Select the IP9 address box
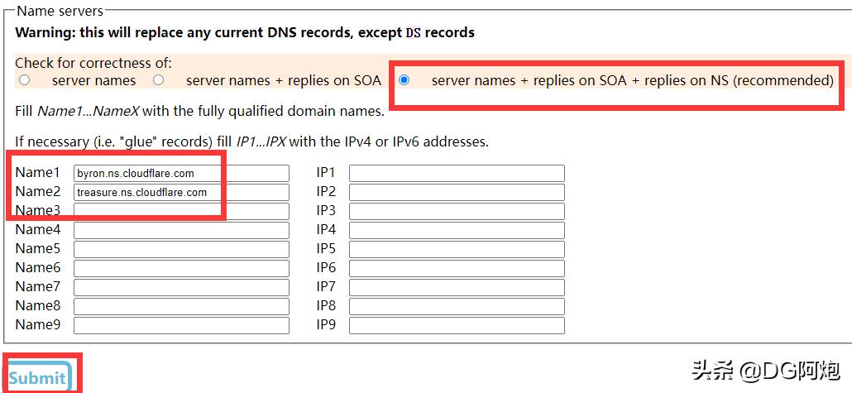852x393 pixels. [x=457, y=325]
